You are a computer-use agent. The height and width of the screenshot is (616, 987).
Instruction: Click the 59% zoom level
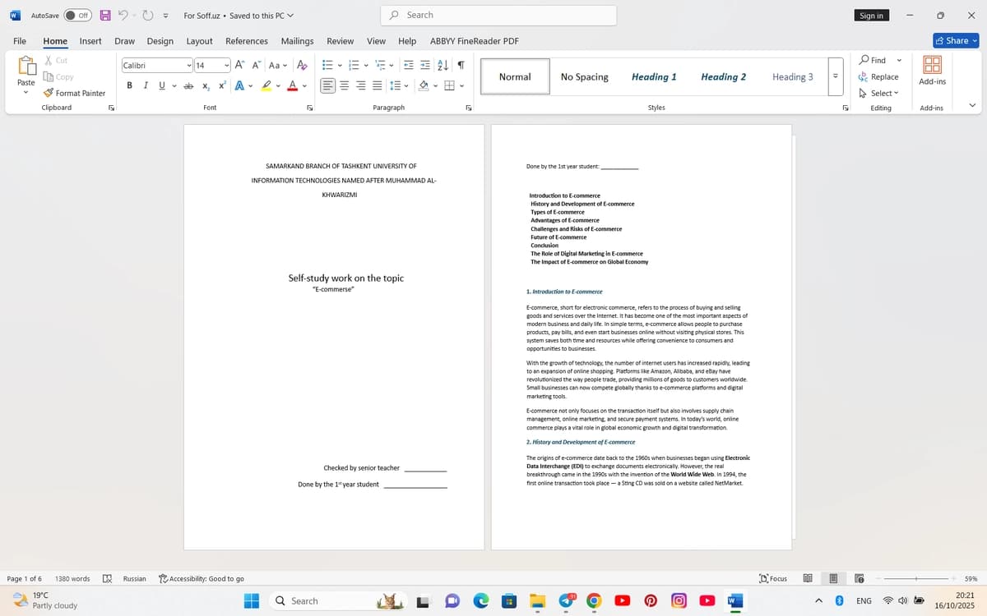pos(971,579)
